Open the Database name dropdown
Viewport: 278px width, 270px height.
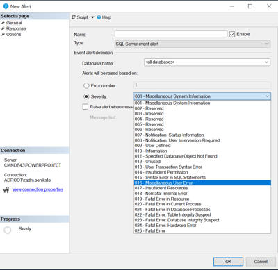pyautogui.click(x=207, y=62)
